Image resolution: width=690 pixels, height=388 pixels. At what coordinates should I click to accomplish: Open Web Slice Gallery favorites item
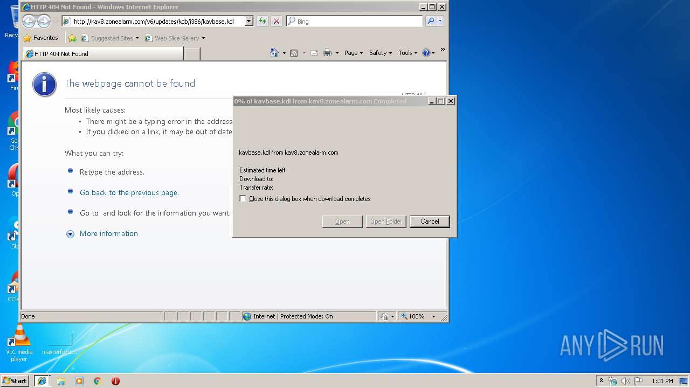tap(175, 38)
